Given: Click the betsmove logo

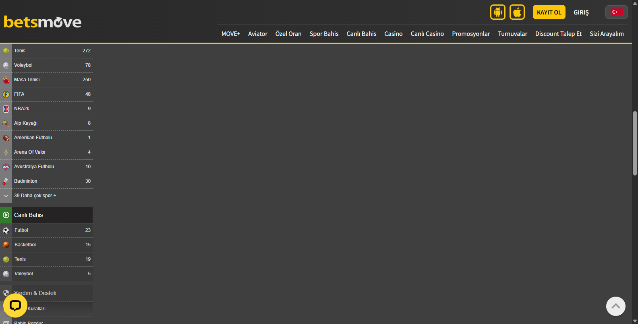Looking at the screenshot, I should 42,22.
